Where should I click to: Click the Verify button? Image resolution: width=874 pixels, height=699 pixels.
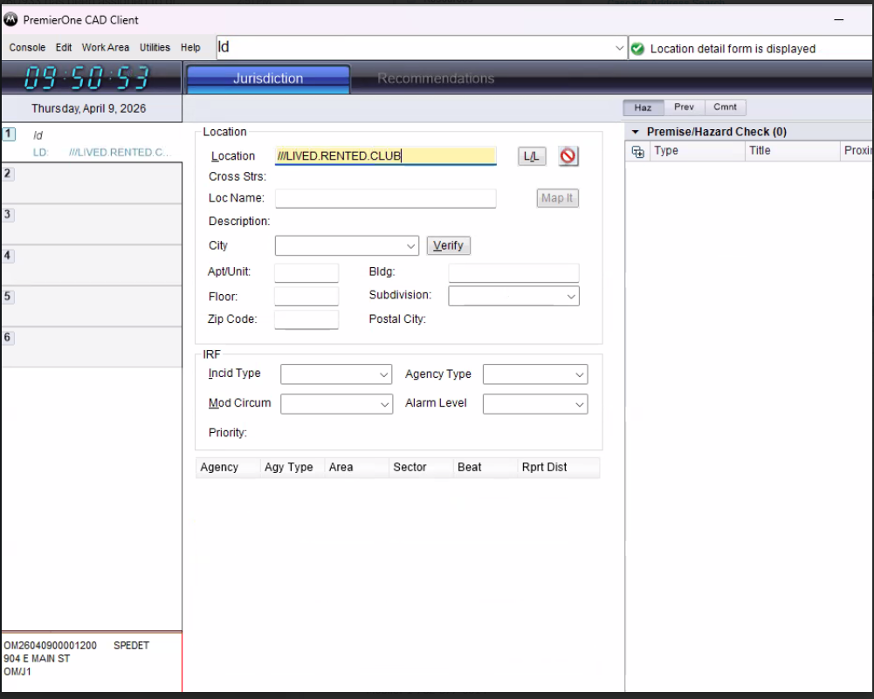(449, 245)
